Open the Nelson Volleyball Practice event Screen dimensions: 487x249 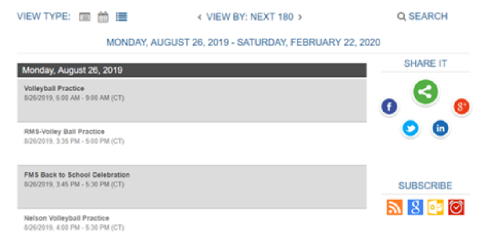[66, 218]
